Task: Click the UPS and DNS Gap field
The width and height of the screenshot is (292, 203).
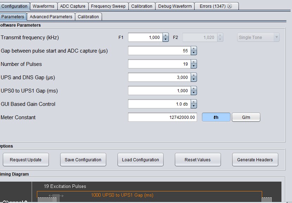Action: coord(160,77)
